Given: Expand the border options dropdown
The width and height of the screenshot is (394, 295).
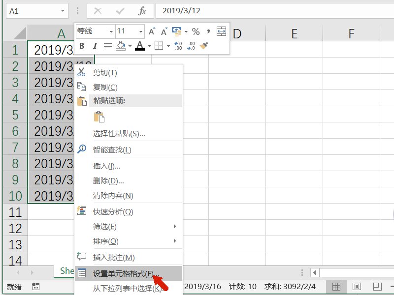Looking at the screenshot, I should (167, 46).
